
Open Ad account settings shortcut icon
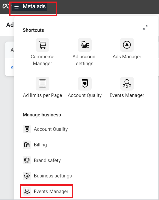click(x=85, y=45)
